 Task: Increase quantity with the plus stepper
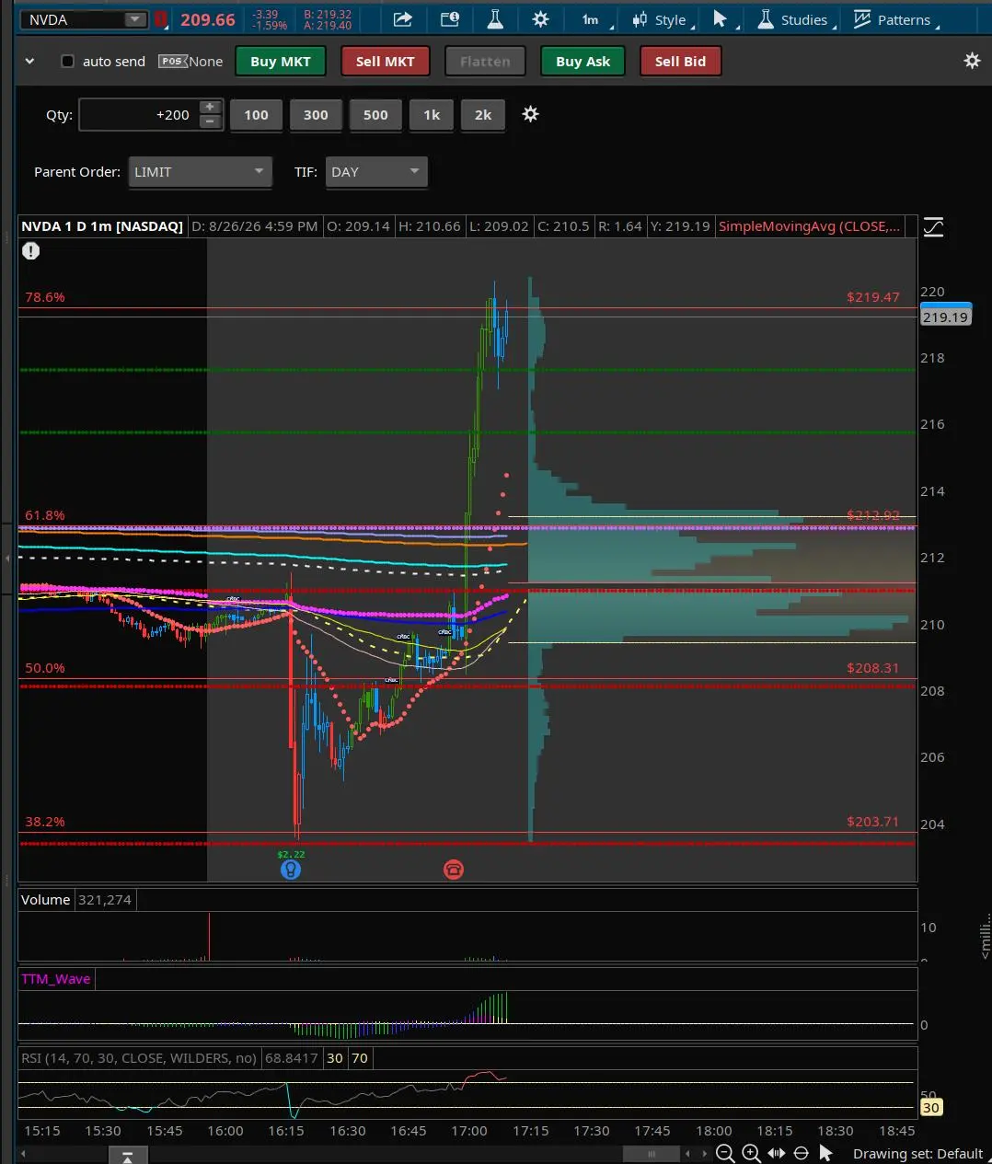click(210, 108)
